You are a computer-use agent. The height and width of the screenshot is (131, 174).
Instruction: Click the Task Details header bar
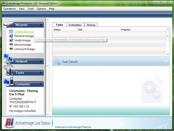click(x=111, y=61)
